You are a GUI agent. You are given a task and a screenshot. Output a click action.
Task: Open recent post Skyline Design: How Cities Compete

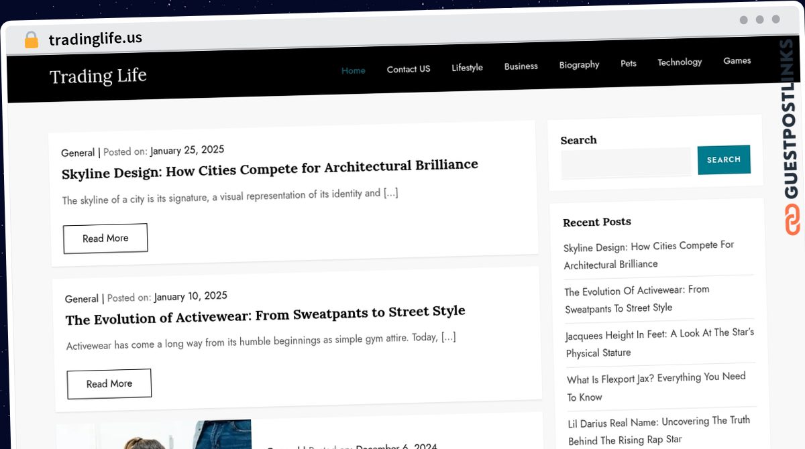coord(649,255)
